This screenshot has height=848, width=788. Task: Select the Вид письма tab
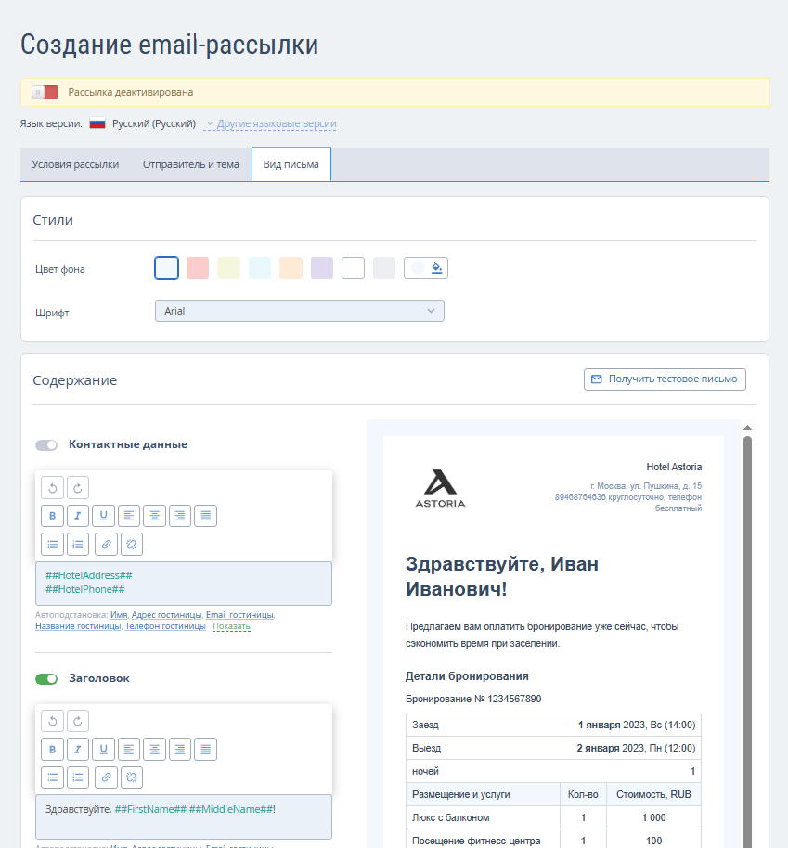point(291,164)
